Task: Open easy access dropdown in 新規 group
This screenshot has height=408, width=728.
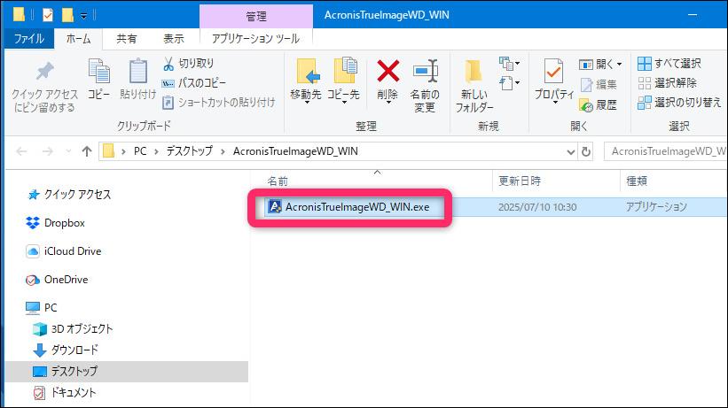Action: click(x=509, y=83)
